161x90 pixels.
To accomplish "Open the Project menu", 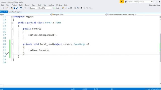I will (14, 5).
